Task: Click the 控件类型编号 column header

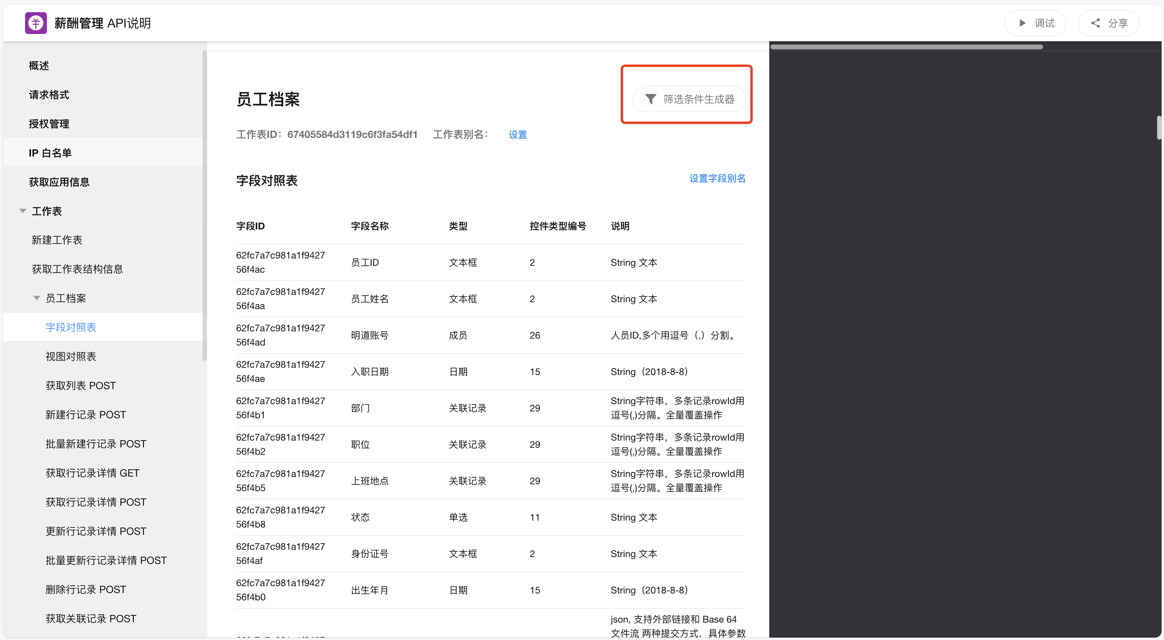Action: pos(558,226)
